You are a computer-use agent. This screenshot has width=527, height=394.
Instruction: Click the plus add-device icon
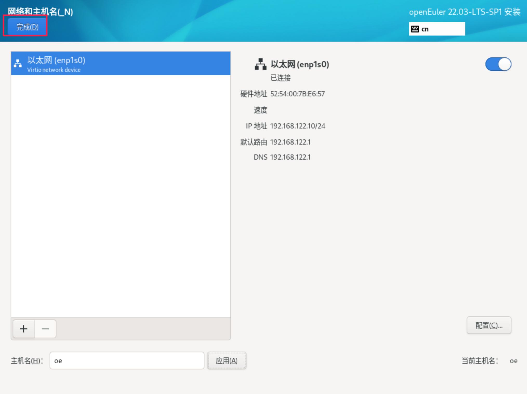pos(24,329)
